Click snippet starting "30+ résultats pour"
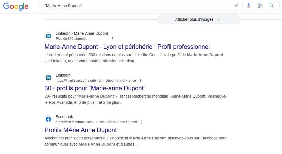 [x=136, y=99]
